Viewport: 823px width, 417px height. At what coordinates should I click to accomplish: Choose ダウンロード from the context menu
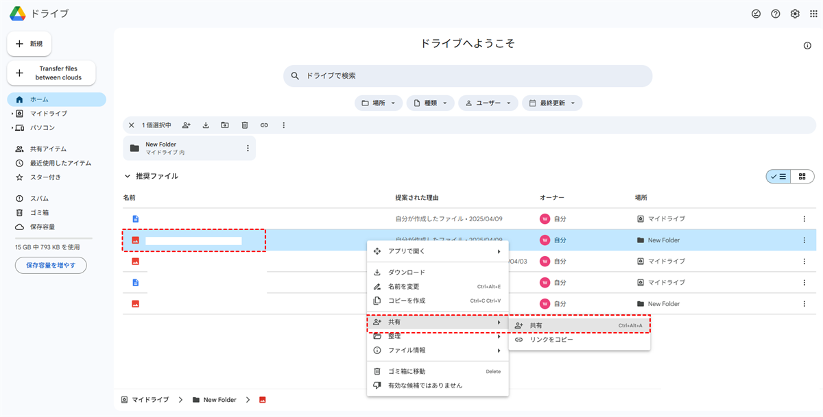click(407, 273)
